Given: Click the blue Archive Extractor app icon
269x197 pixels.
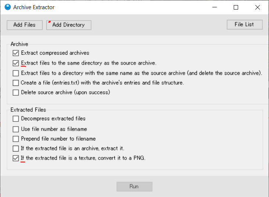Looking at the screenshot, I should pyautogui.click(x=8, y=7).
